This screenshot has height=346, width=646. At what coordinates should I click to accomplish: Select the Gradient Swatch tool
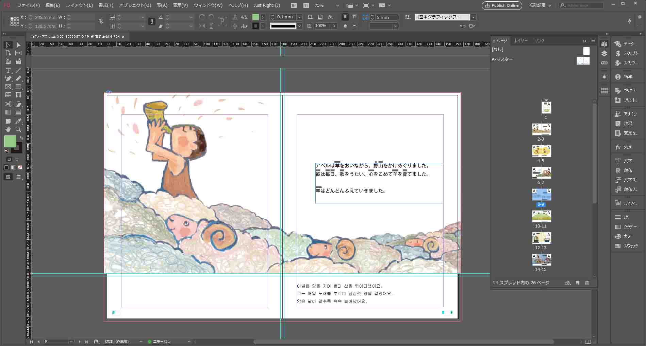point(9,112)
